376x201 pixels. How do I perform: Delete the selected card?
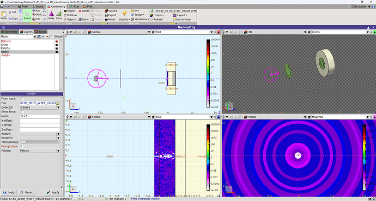[x=84, y=11]
